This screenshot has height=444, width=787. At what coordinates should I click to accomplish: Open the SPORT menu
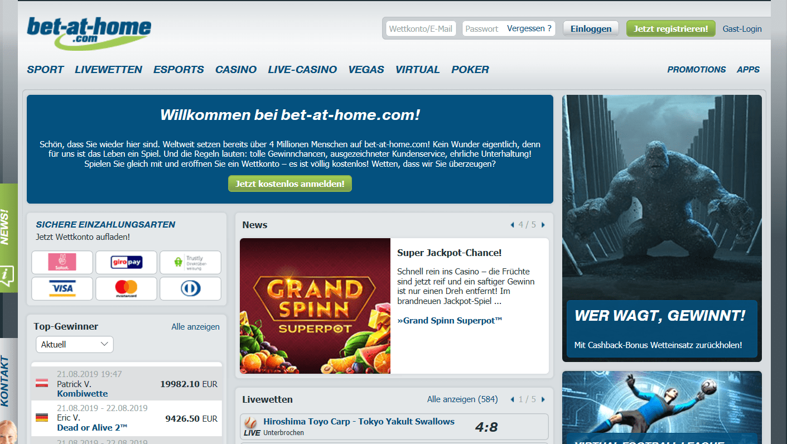45,70
